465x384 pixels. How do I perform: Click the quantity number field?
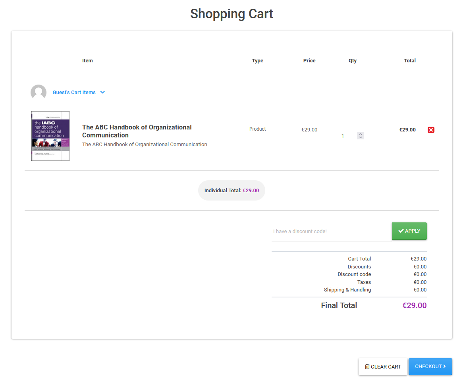[x=348, y=136]
